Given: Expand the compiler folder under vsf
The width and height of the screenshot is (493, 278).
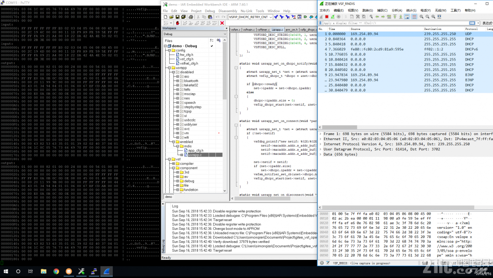Looking at the screenshot, I should tap(173, 164).
